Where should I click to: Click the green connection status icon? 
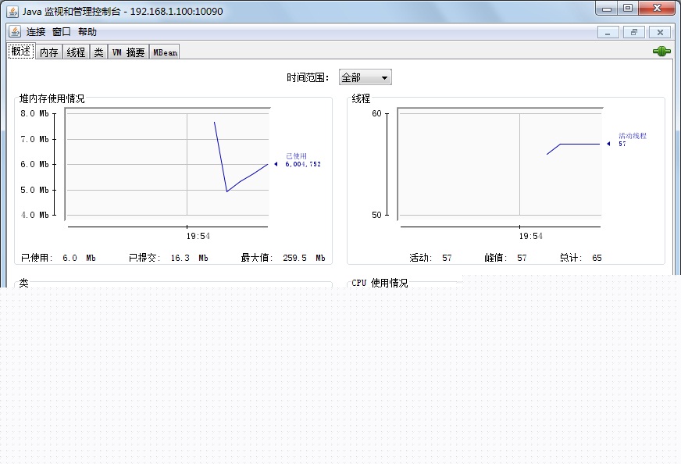tap(661, 52)
